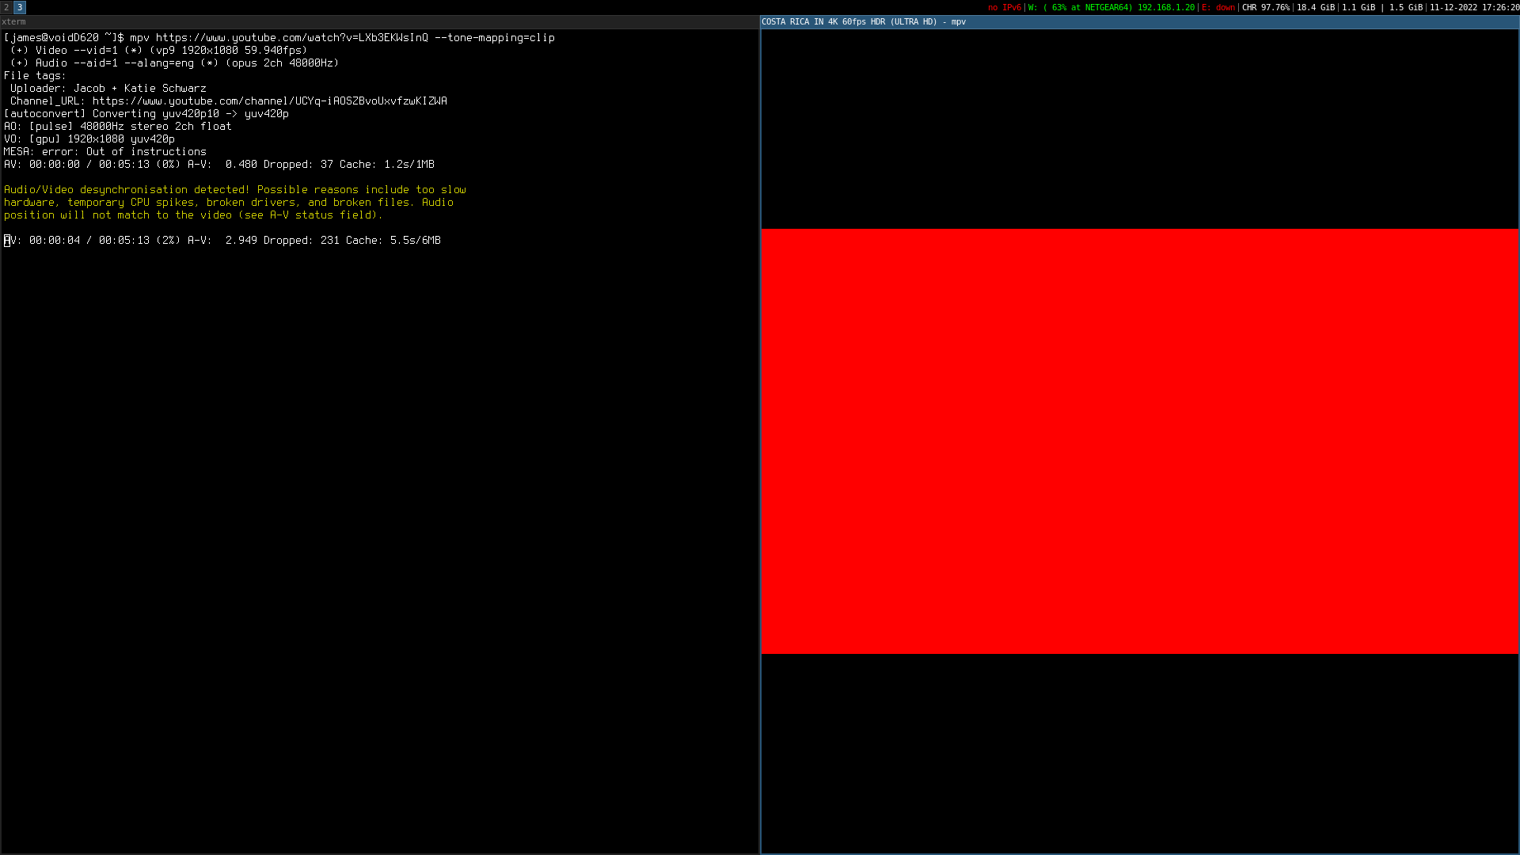Image resolution: width=1520 pixels, height=855 pixels.
Task: Click the 1.5 GiB memory status block
Action: point(1405,8)
